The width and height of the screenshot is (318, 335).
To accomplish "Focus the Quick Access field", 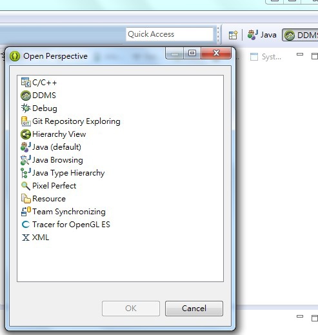I will [170, 34].
